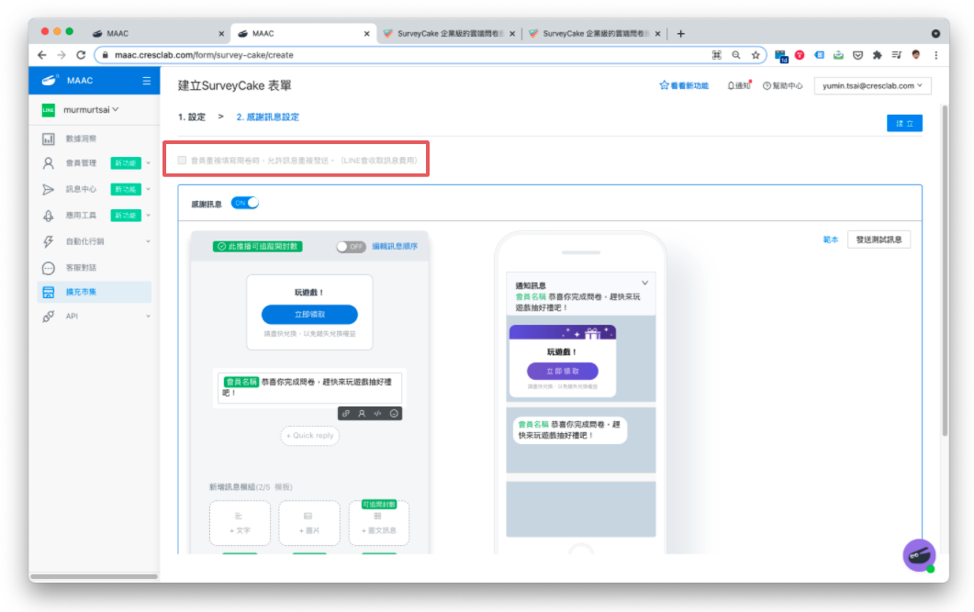Open the 數據洞察 chart icon in the sidebar
Viewport: 974px width, 612px height.
pos(49,139)
